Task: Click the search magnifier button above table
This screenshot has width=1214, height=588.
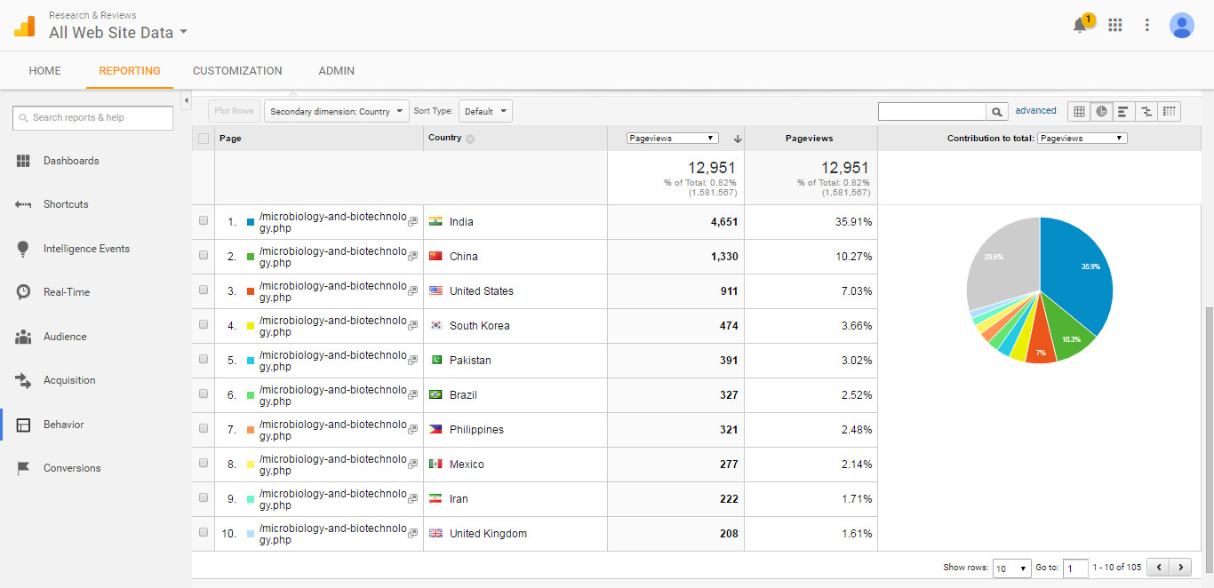Action: pos(998,112)
